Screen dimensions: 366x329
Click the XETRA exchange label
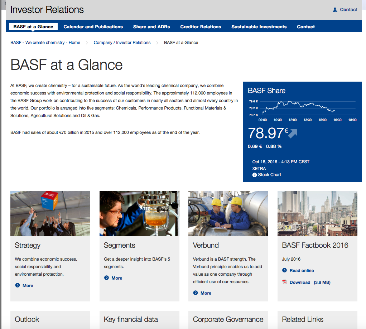259,169
